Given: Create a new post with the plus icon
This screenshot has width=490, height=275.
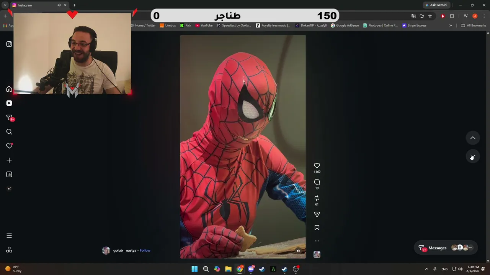Looking at the screenshot, I should [9, 160].
